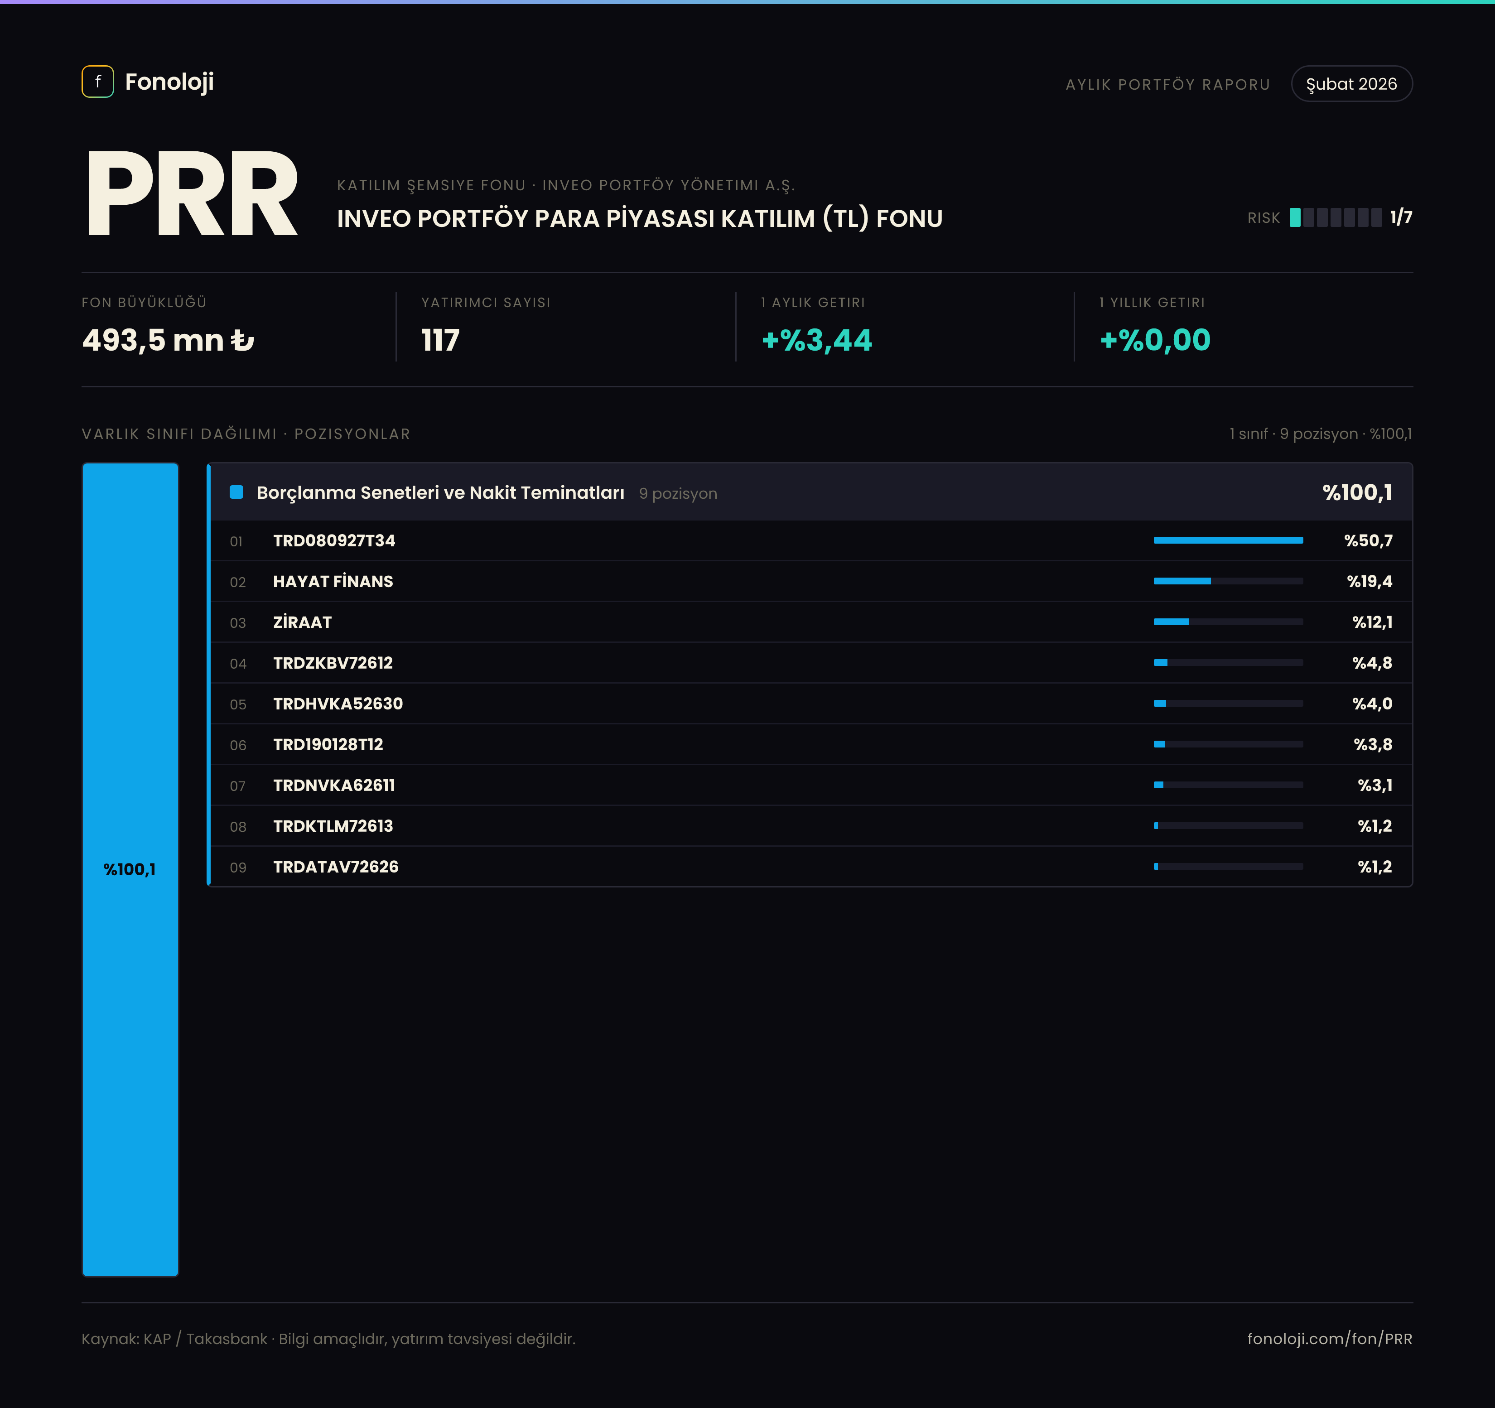Click the 1 sınıf · 9 pozisyon summary text
This screenshot has width=1495, height=1408.
[x=1321, y=434]
